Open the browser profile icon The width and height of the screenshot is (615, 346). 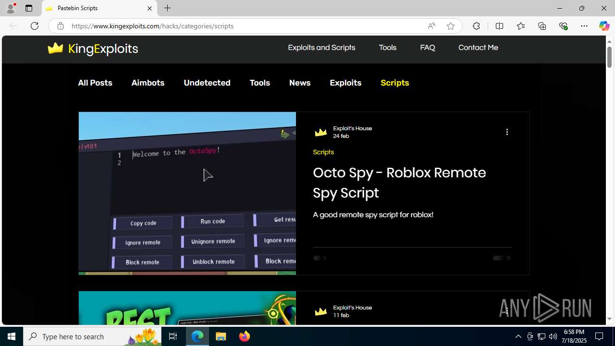[x=11, y=8]
